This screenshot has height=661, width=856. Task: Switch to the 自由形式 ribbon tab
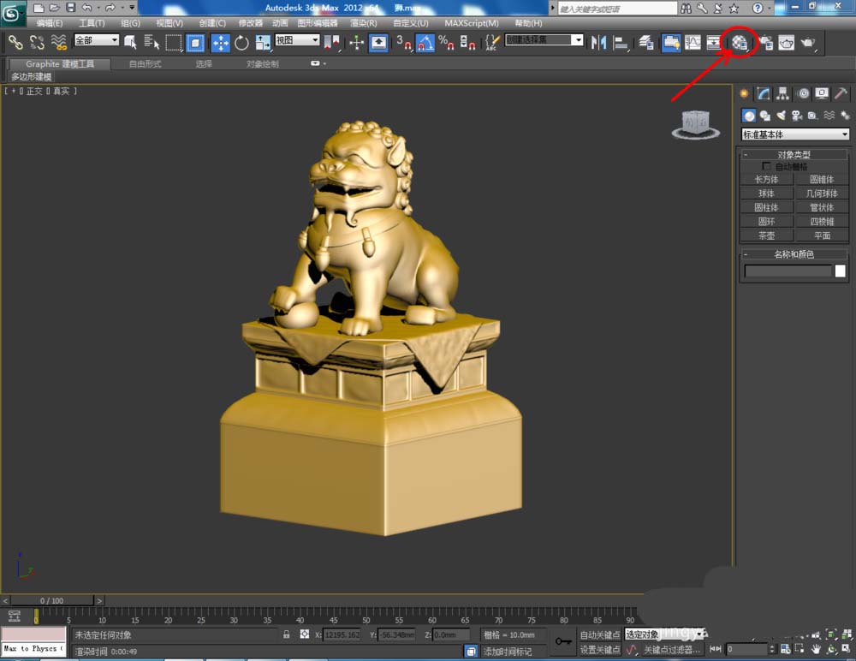(x=145, y=64)
